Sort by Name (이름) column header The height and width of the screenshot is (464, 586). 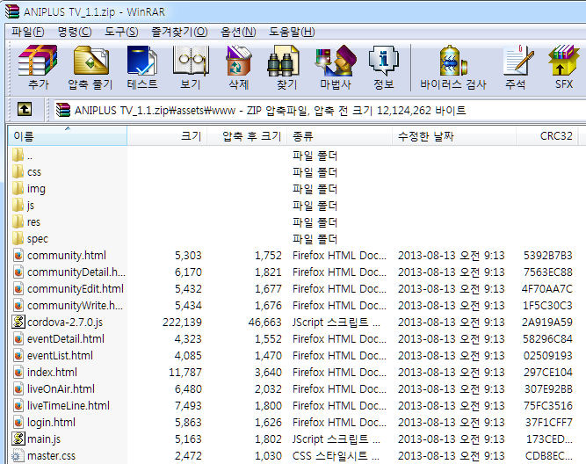(68, 135)
